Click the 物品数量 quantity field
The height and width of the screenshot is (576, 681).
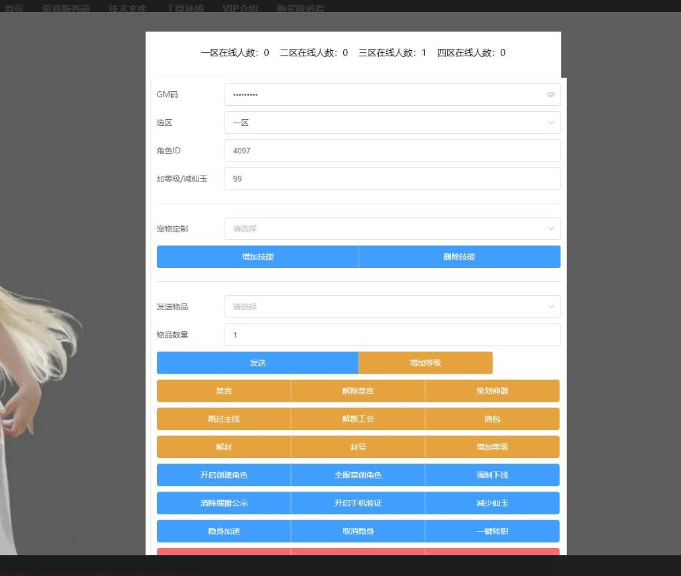(392, 335)
